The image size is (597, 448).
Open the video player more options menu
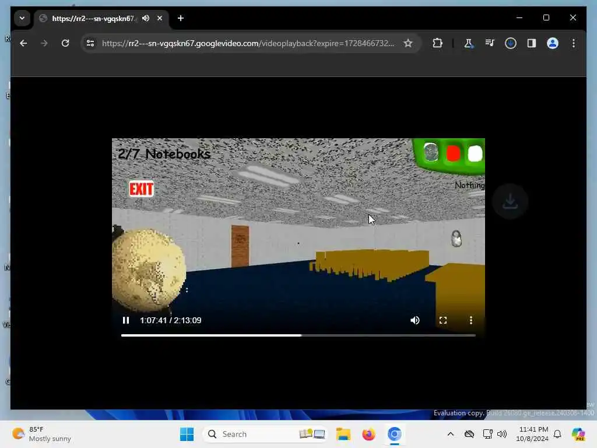(x=471, y=320)
